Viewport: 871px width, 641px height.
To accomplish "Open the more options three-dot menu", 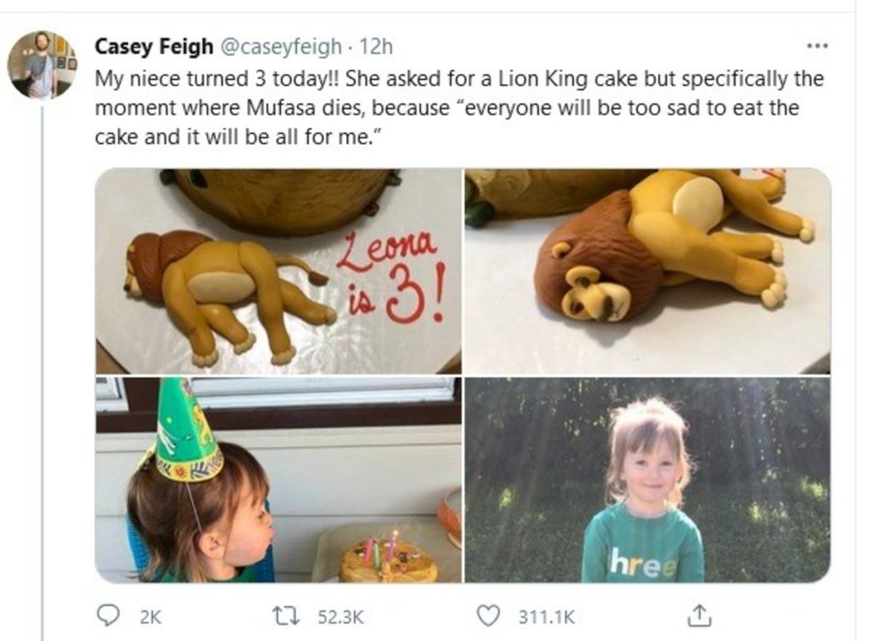I will (x=816, y=46).
